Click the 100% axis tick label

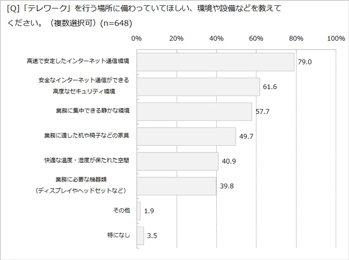tap(336, 39)
